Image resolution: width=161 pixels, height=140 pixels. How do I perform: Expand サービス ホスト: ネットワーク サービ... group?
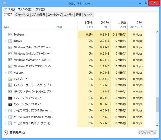pyautogui.click(x=5, y=123)
